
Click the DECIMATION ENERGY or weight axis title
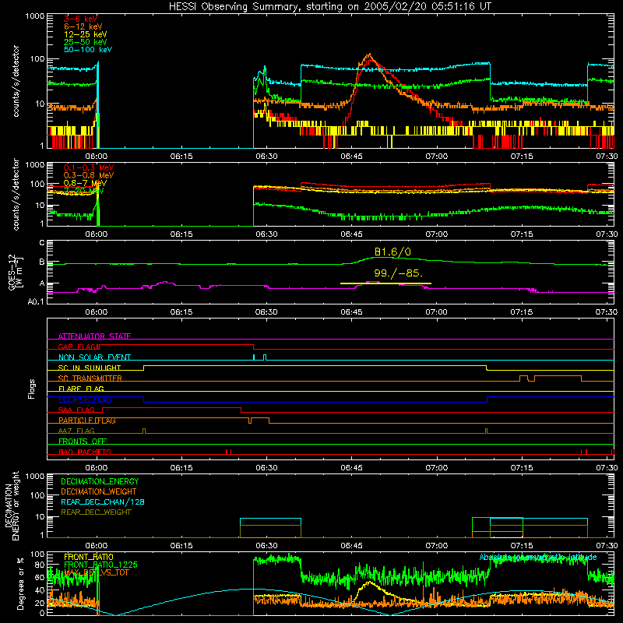pos(12,505)
